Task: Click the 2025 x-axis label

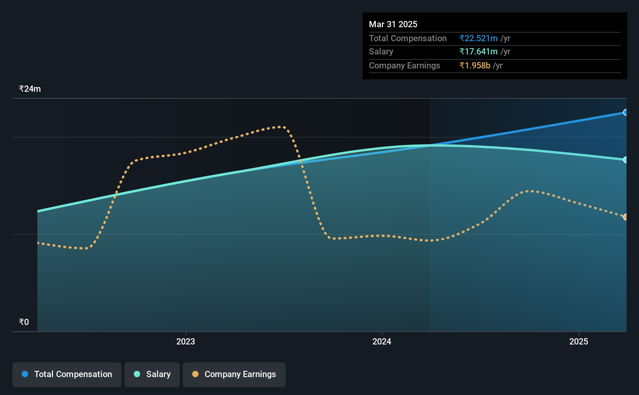Action: (579, 341)
